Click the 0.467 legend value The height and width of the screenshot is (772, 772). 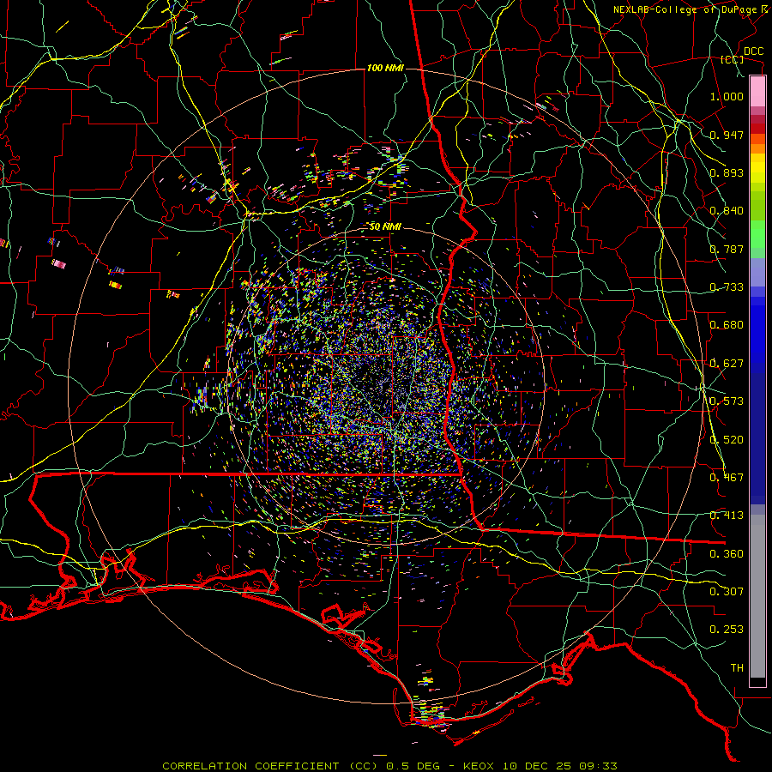(727, 478)
